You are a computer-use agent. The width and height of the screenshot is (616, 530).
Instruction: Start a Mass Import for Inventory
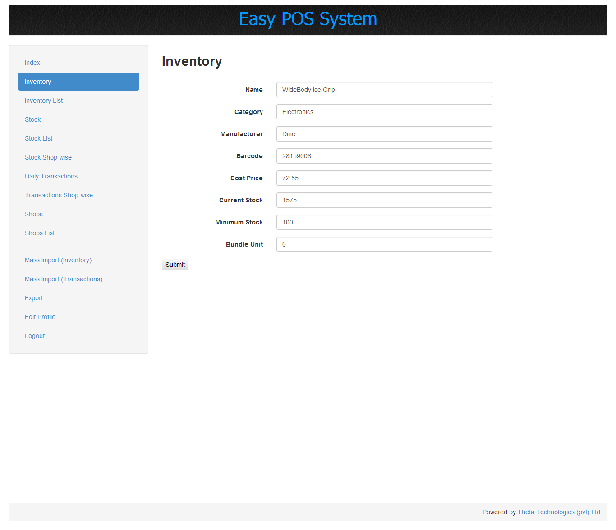coord(58,260)
